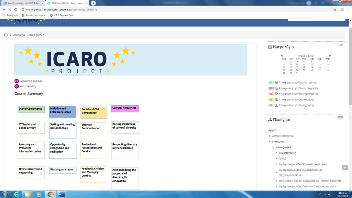
Task: Reload the page with refresh icon
Action: pyautogui.click(x=16, y=10)
